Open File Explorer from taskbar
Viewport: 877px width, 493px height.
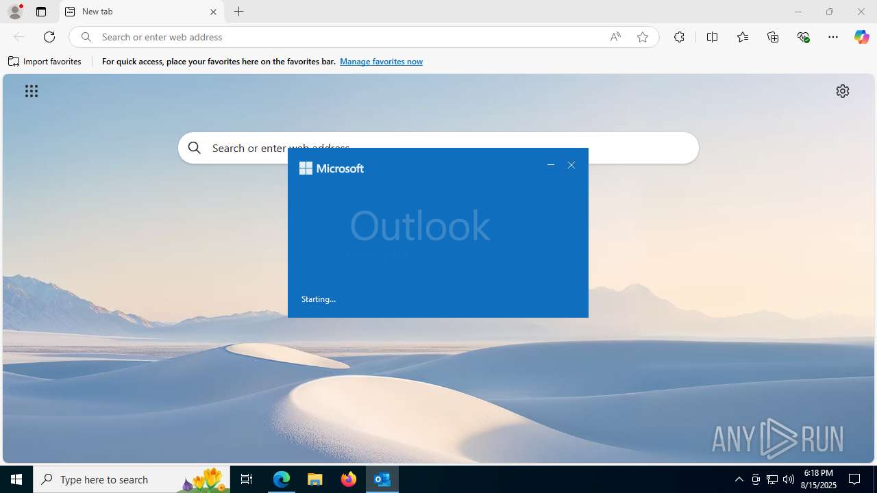tap(315, 479)
